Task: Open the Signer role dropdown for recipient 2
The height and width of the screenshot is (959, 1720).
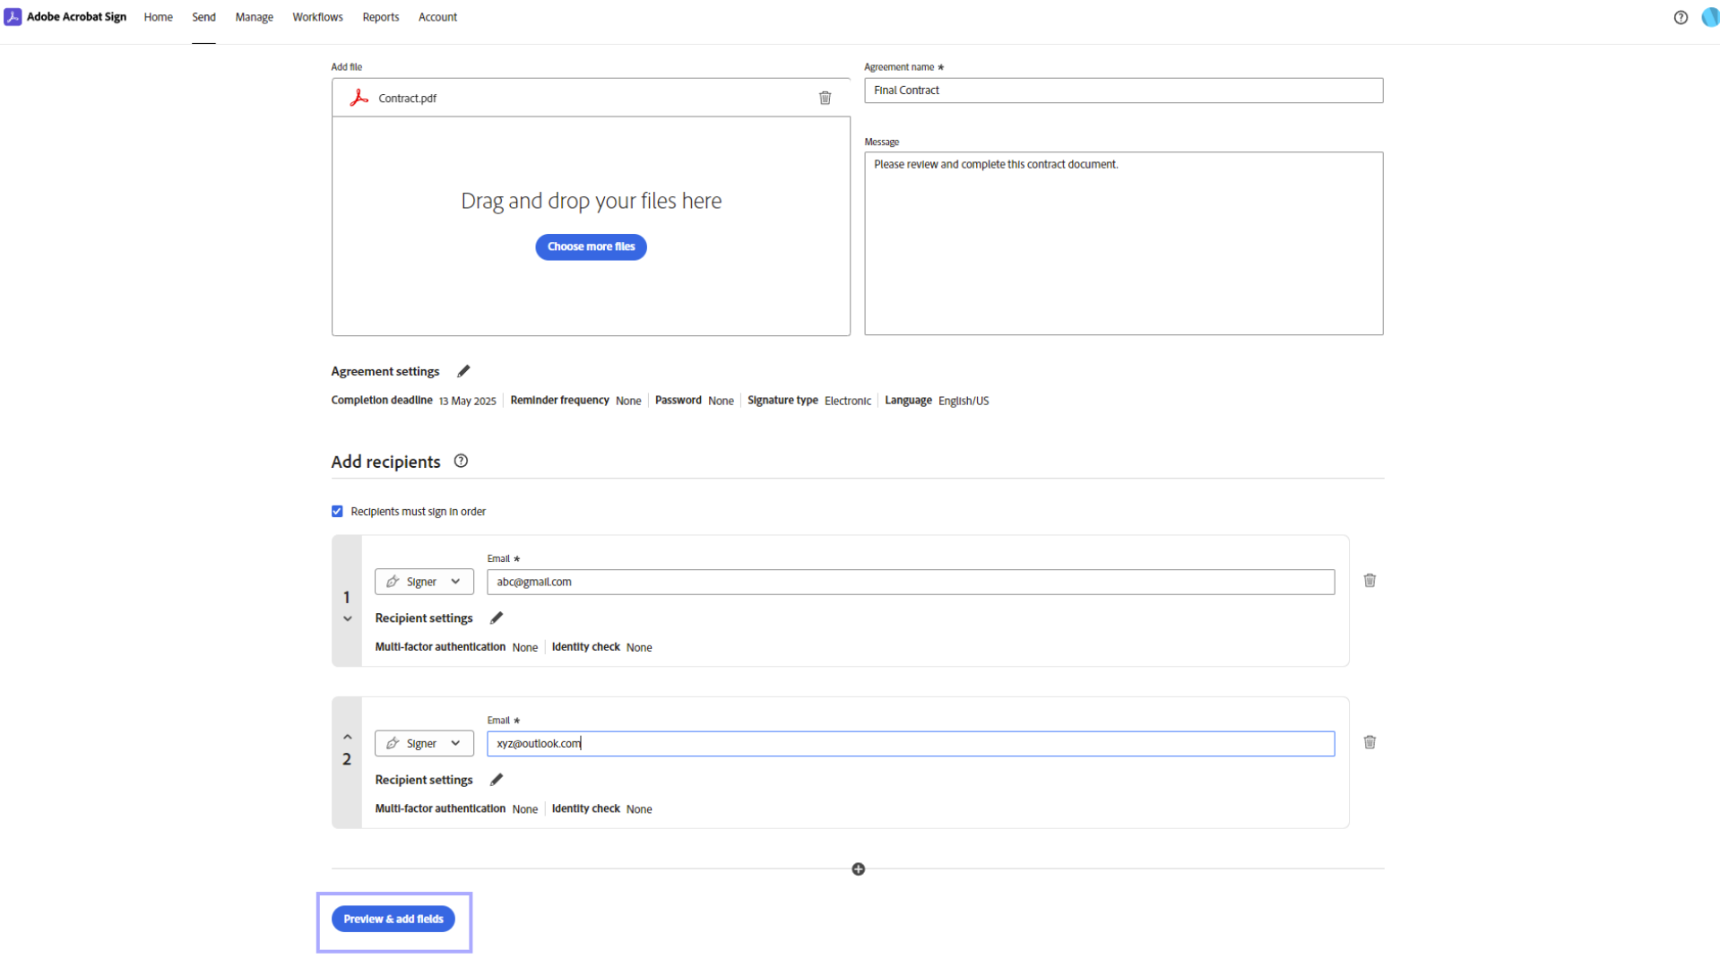Action: 424,743
